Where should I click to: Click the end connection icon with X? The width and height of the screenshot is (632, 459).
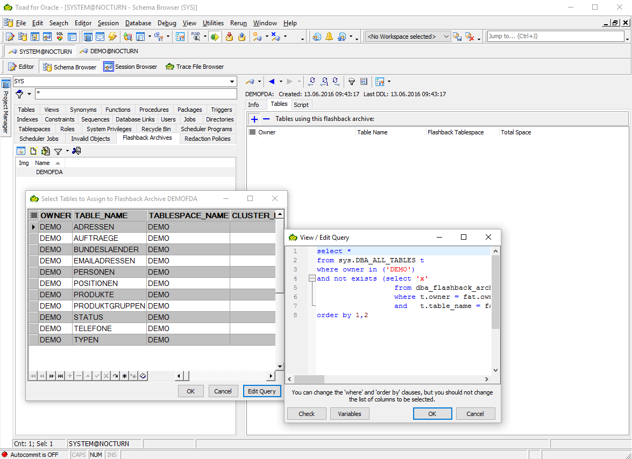click(276, 37)
